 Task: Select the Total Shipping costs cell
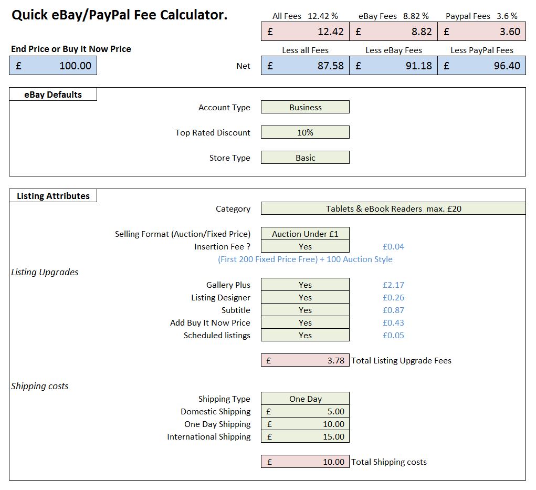(305, 462)
